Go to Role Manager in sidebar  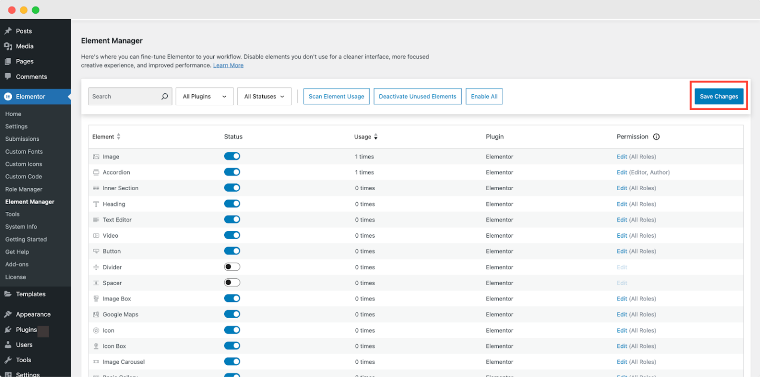tap(23, 189)
